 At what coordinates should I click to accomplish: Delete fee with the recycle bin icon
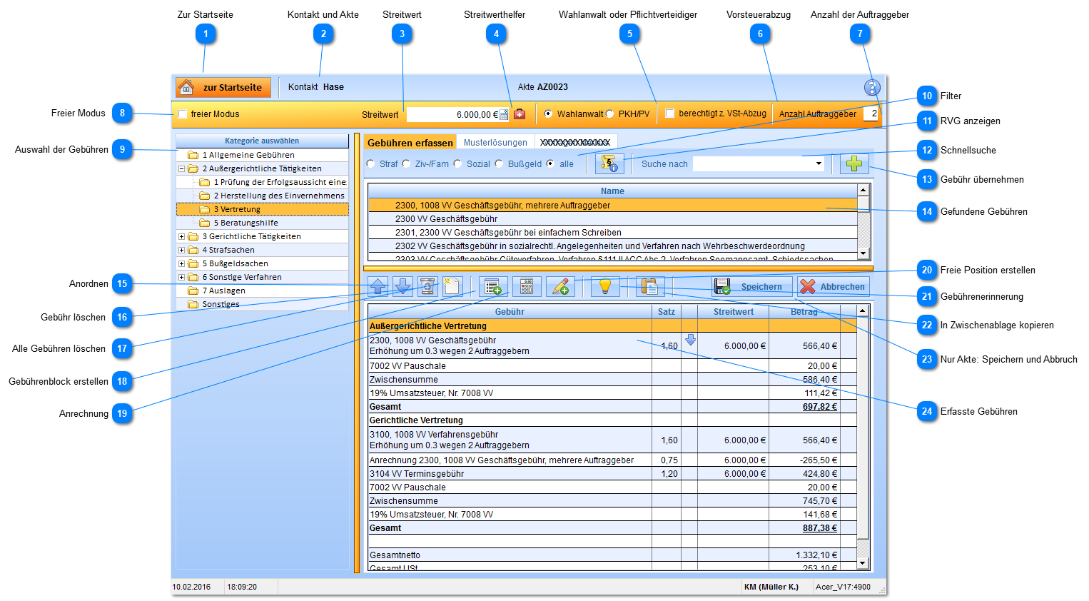(427, 286)
